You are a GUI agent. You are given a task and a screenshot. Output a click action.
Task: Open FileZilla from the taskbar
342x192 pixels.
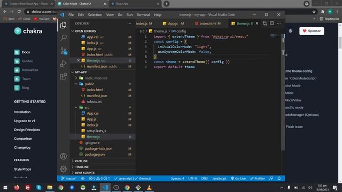(28, 187)
